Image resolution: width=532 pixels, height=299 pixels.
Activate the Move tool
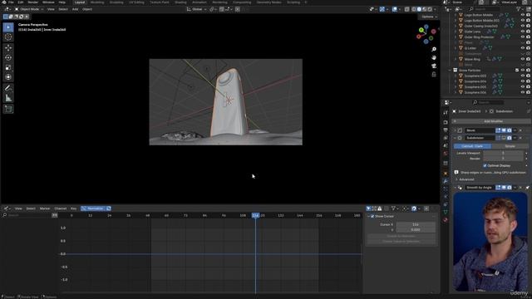[x=8, y=48]
